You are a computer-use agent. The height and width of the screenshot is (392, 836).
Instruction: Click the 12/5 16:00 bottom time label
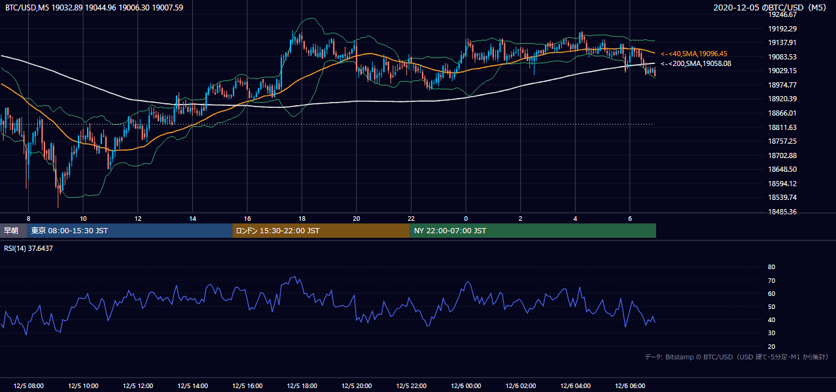pyautogui.click(x=247, y=386)
